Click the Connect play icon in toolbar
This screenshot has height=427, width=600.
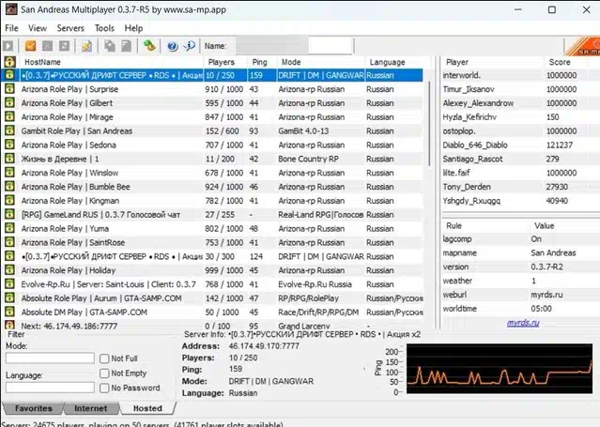pos(8,46)
